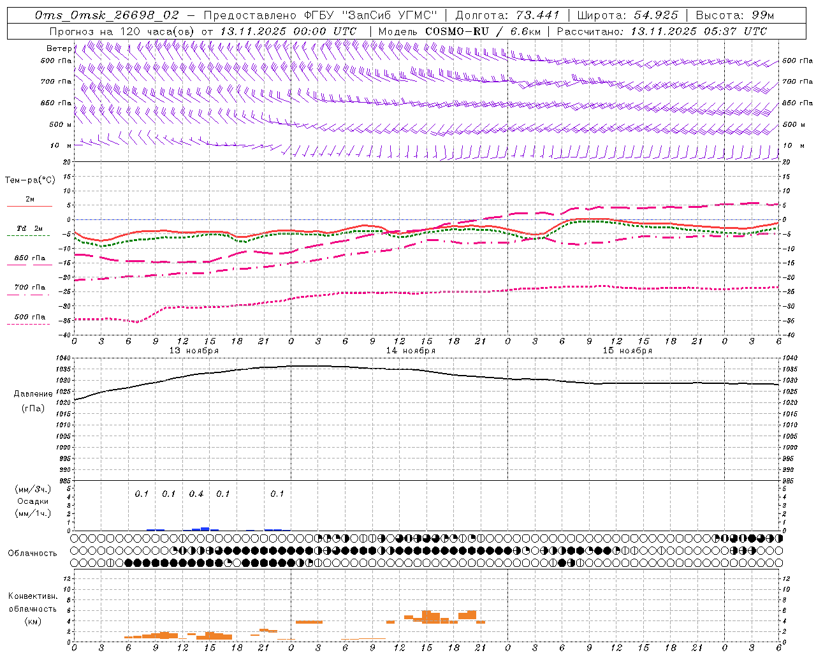
Task: Click the Рассчитано: 13.11.2025 05:37 UTC timestamp
Action: click(x=662, y=31)
